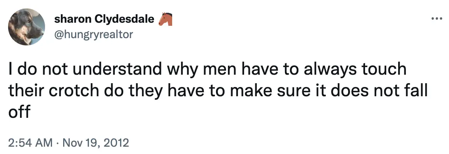Click the horse emoji beside the display name
Image resolution: width=449 pixels, height=154 pixels.
tap(165, 20)
